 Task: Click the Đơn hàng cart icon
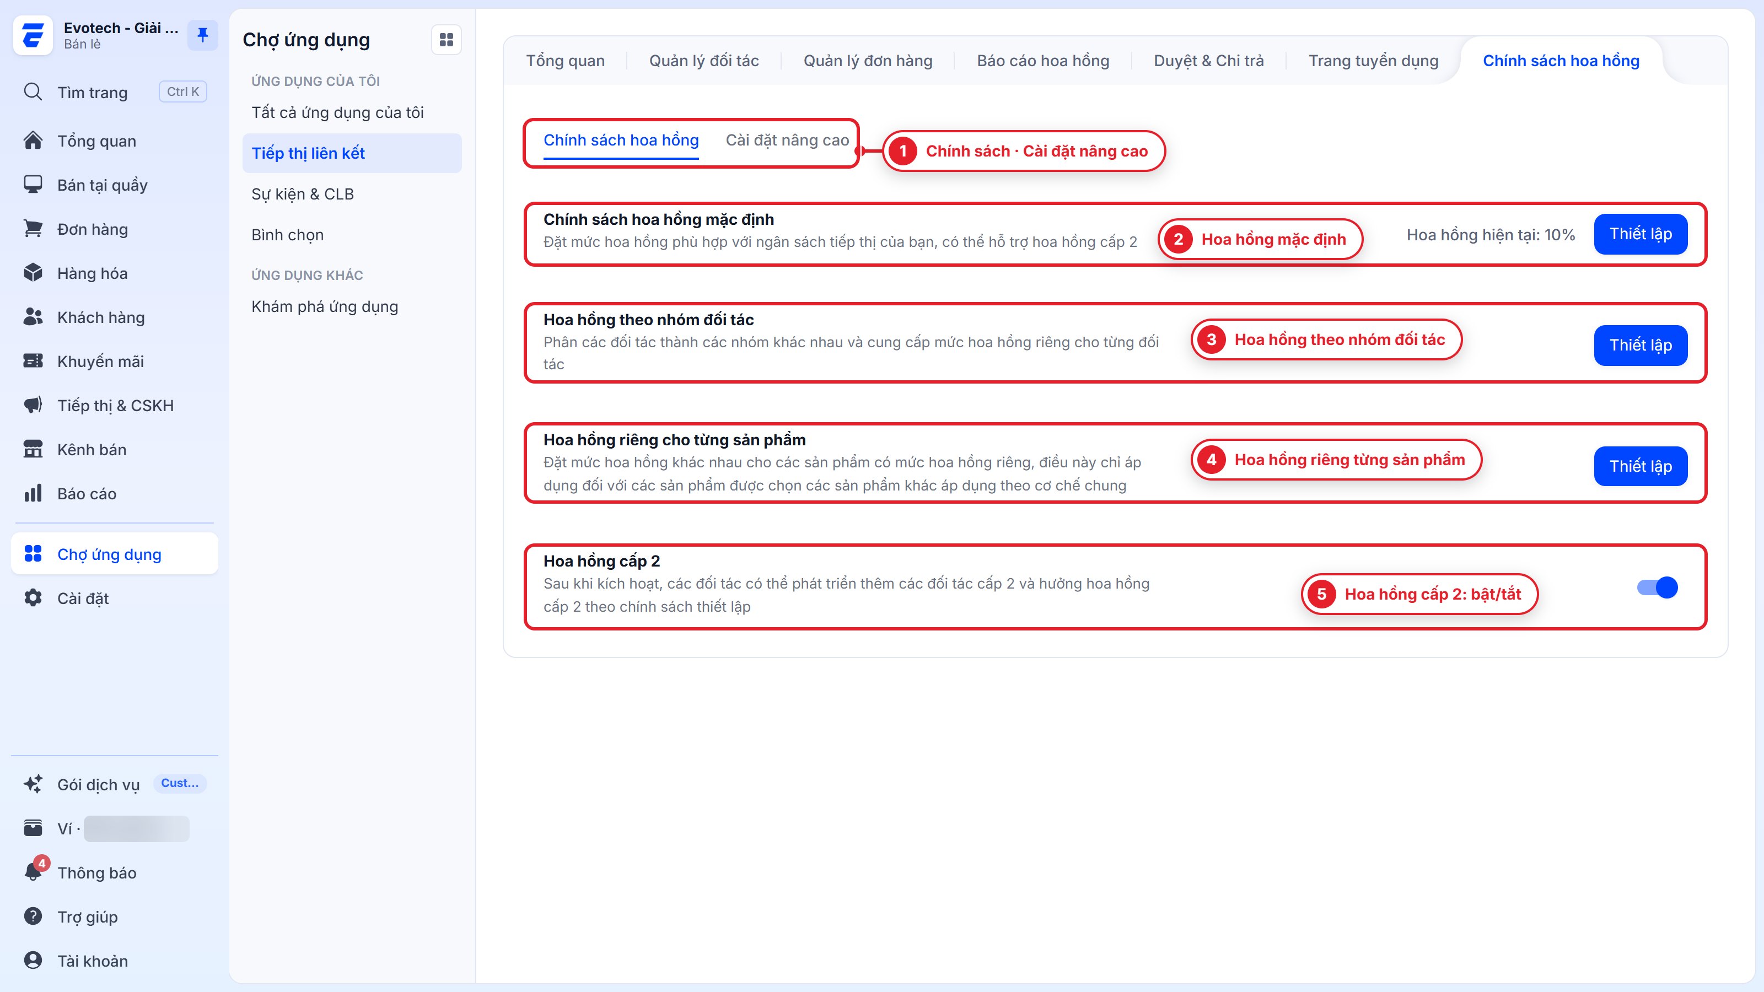33,229
